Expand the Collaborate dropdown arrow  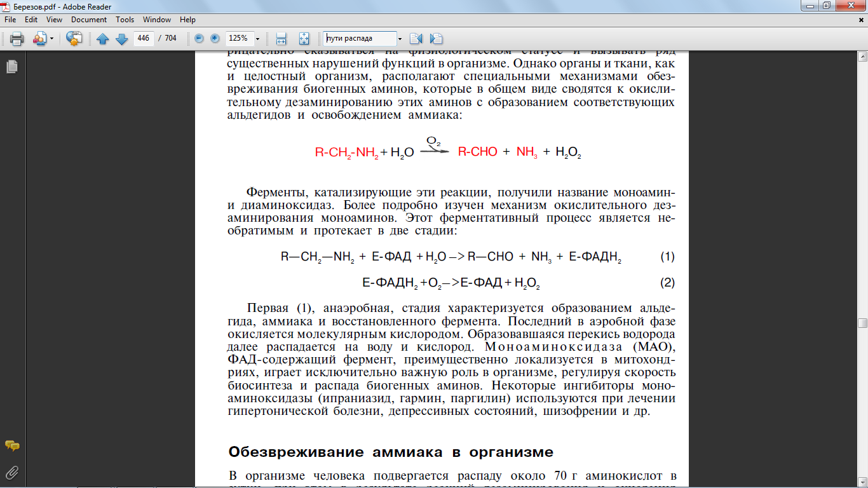tap(52, 39)
